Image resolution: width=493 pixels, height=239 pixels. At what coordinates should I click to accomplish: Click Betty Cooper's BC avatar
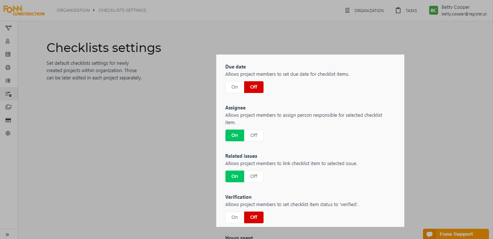[433, 10]
